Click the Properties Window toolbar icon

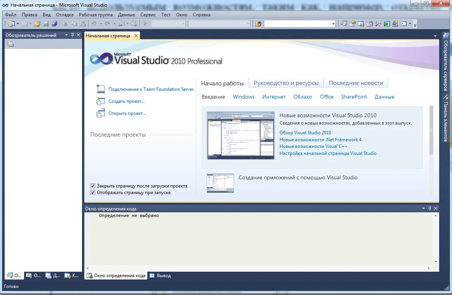pyautogui.click(x=352, y=24)
